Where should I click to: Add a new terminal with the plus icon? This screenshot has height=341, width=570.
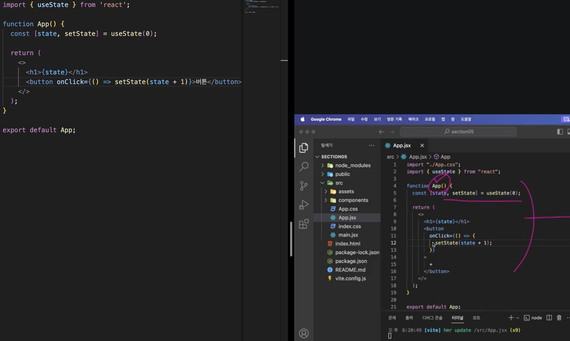(x=511, y=318)
